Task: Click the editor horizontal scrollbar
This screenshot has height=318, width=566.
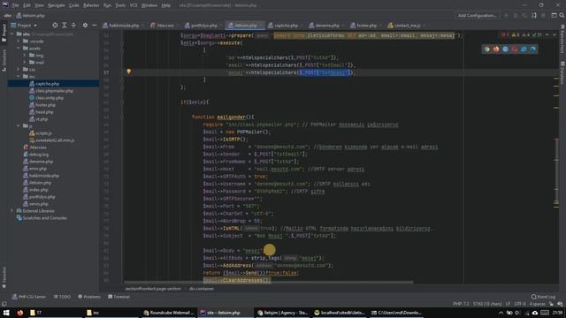Action: click(269, 283)
